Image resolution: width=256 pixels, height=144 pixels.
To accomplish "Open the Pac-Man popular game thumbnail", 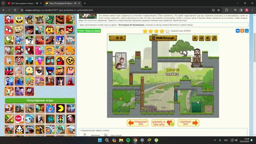I will (x=60, y=108).
